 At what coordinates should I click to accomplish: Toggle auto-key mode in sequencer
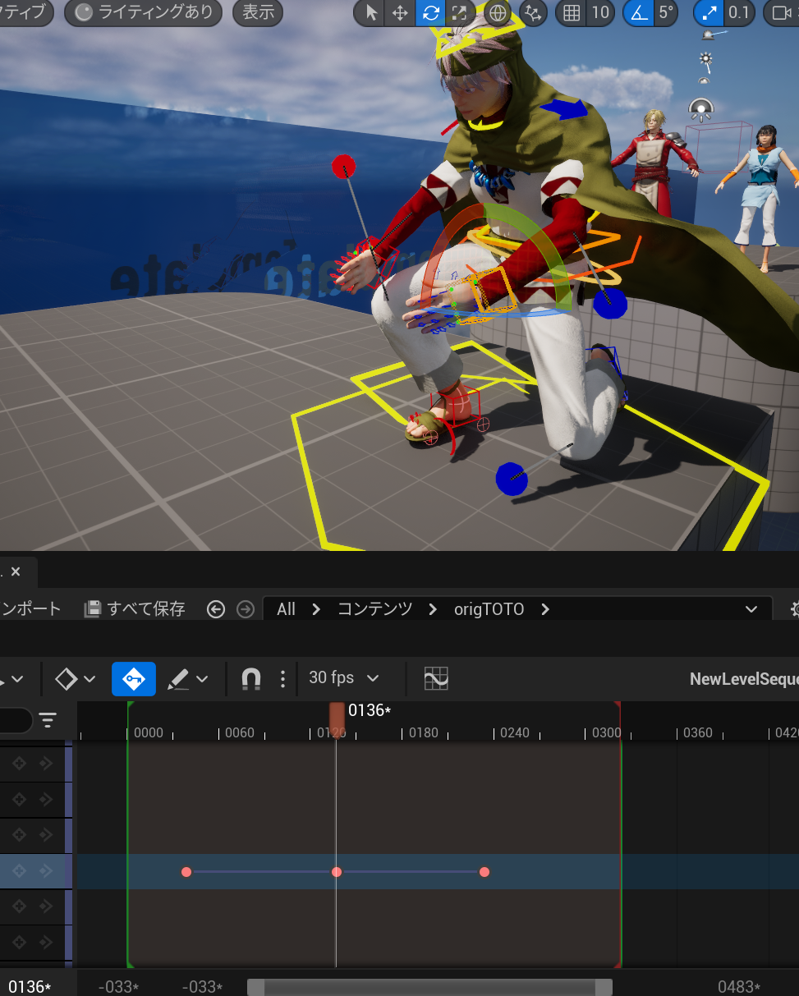coord(133,679)
